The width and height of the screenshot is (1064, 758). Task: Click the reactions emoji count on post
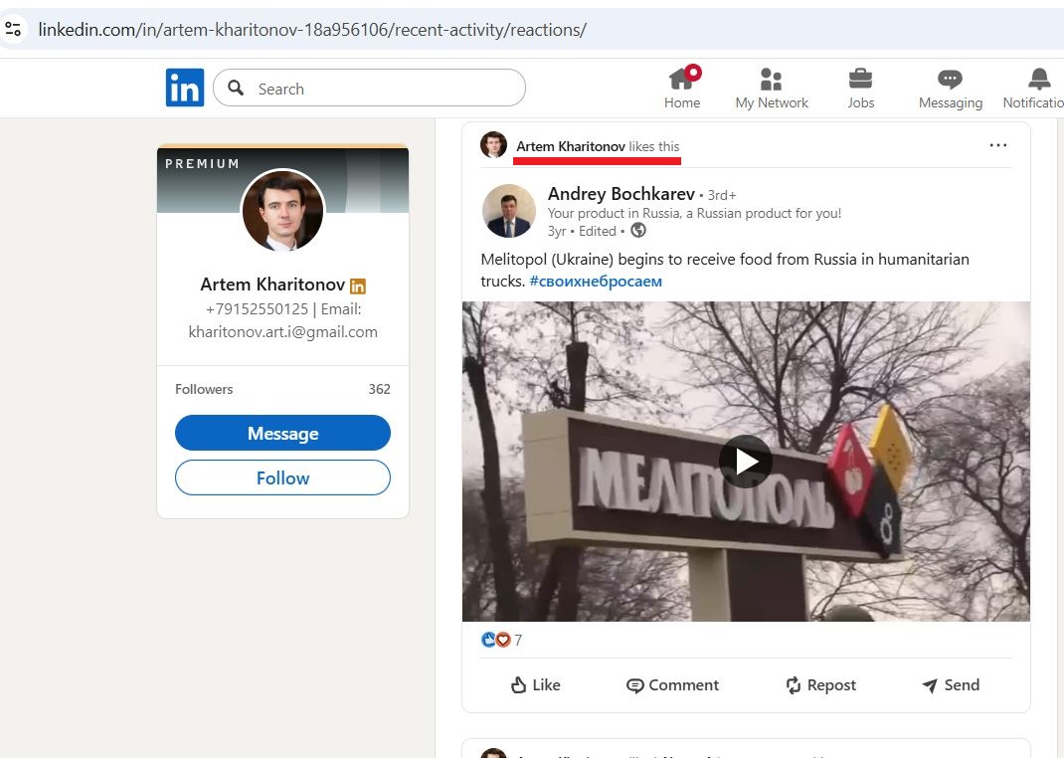(502, 640)
